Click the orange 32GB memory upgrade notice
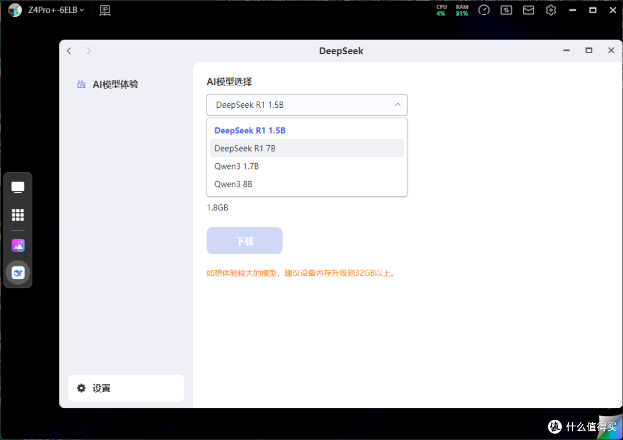The image size is (623, 440). tap(301, 273)
